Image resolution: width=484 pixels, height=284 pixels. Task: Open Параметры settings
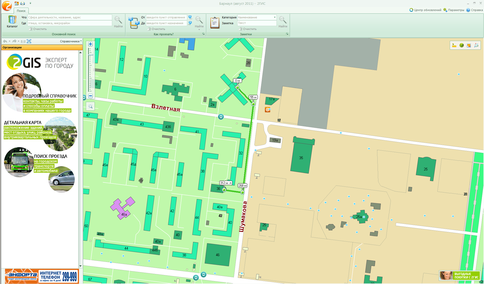pyautogui.click(x=454, y=10)
